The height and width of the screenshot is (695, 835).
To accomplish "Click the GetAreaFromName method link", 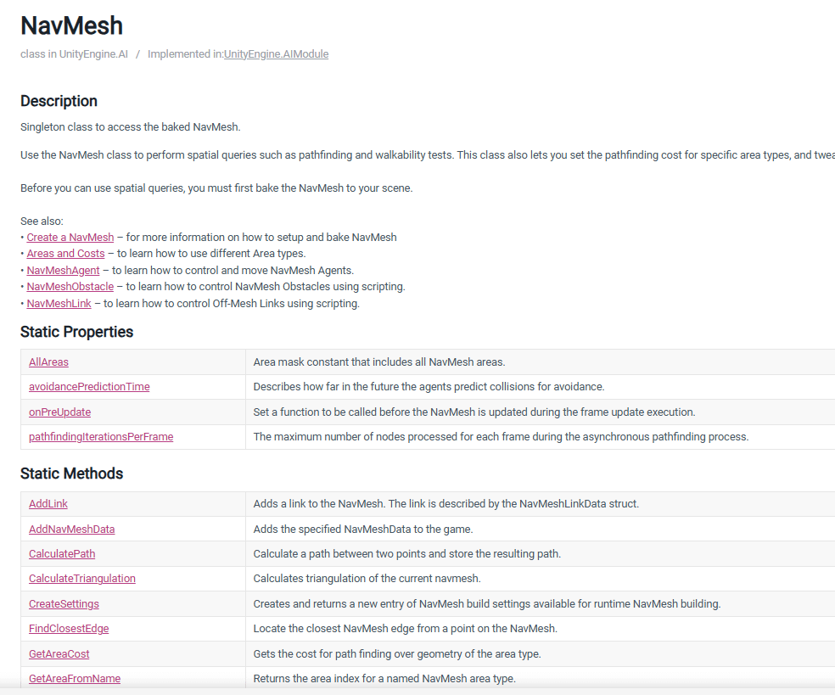I will [75, 679].
